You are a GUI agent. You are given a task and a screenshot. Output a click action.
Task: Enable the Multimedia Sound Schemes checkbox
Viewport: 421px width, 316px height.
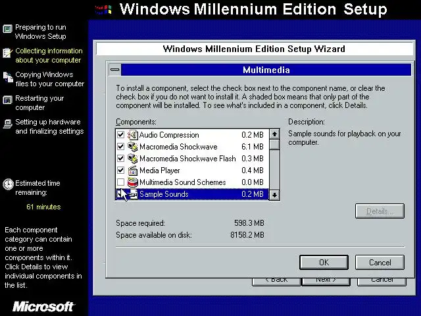point(120,182)
